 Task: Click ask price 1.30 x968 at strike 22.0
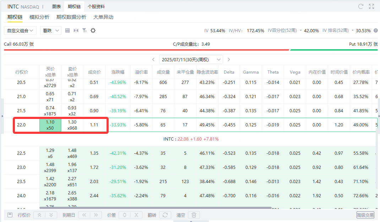coord(72,125)
